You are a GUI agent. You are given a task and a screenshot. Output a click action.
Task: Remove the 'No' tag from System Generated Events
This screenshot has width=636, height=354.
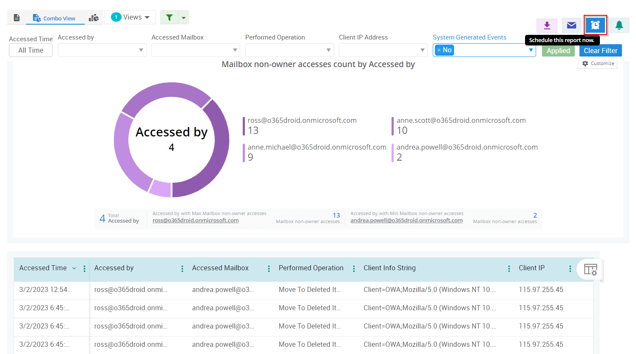(439, 50)
